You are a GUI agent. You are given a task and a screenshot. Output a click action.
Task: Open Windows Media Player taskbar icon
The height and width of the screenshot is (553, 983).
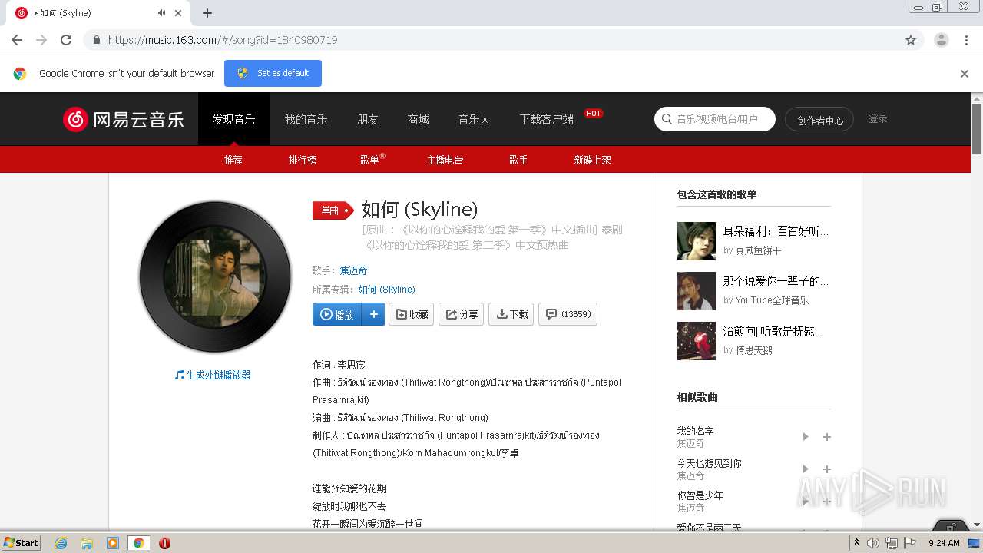click(113, 543)
